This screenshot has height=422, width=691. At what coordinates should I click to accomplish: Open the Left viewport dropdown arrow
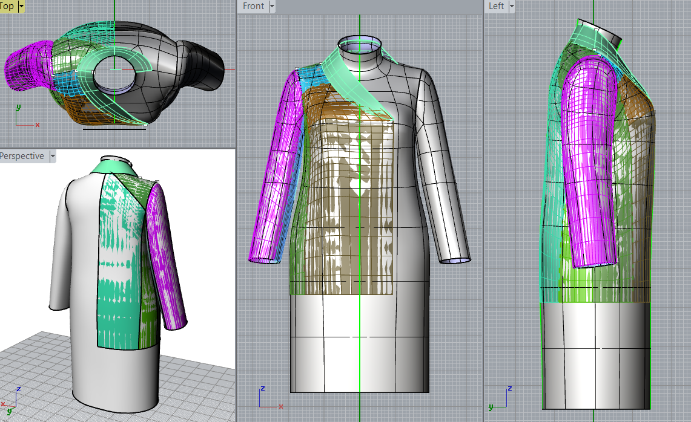tap(512, 6)
